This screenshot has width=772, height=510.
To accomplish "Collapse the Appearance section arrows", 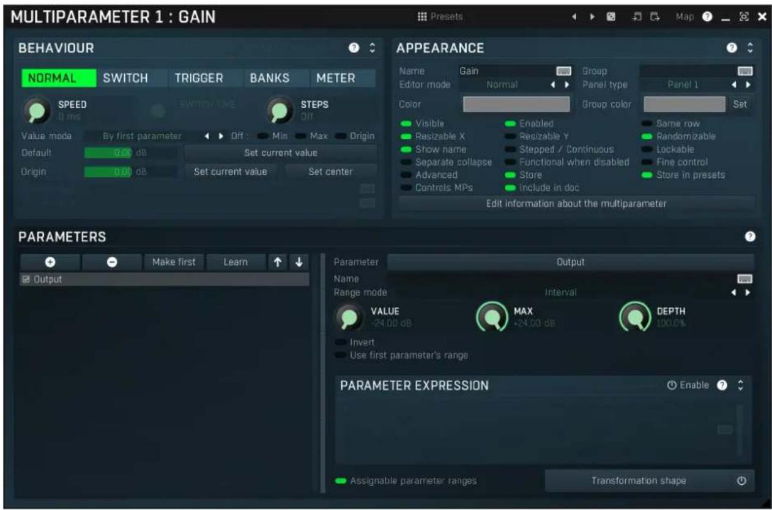I will (x=751, y=48).
